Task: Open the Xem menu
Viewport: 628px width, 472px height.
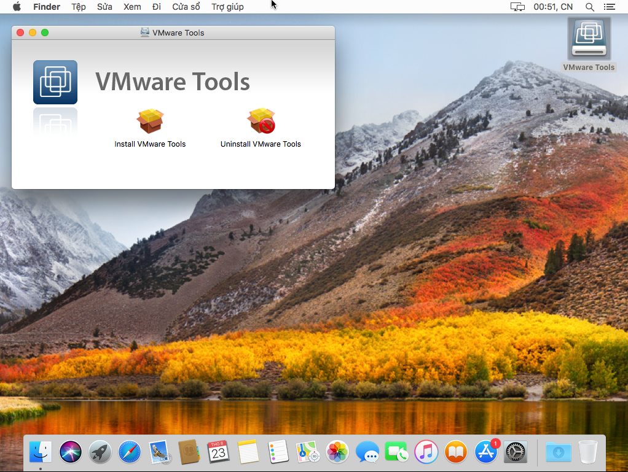Action: click(x=132, y=7)
